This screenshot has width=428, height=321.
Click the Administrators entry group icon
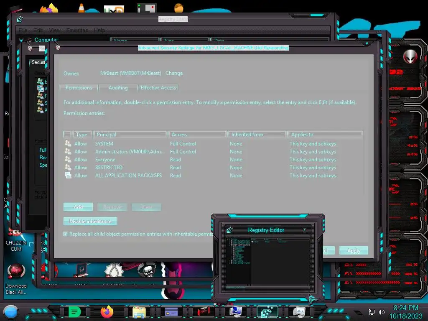[x=68, y=151]
